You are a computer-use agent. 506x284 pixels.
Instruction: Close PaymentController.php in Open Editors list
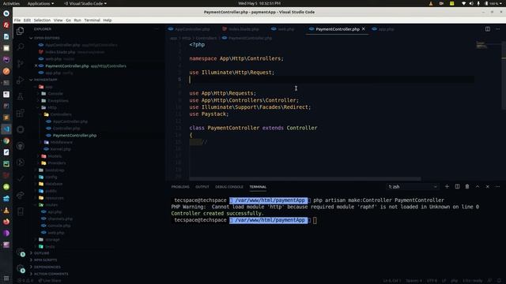[x=36, y=65]
